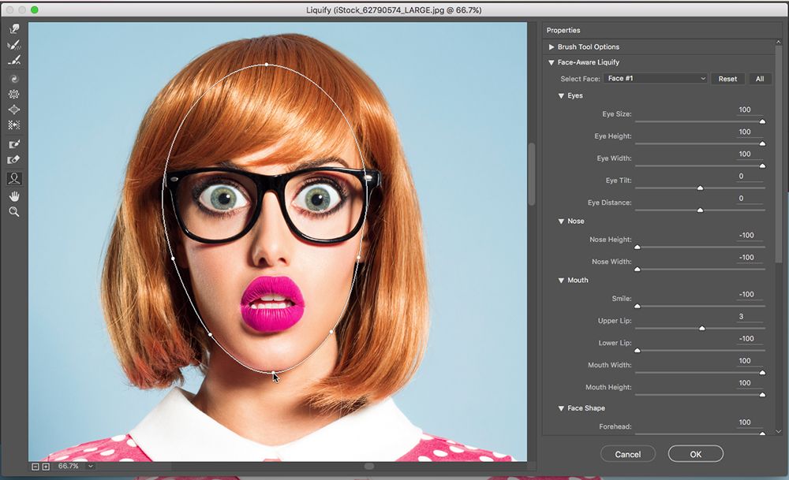Viewport: 789px width, 480px height.
Task: Pick the Smooth tool
Action: coord(13,60)
